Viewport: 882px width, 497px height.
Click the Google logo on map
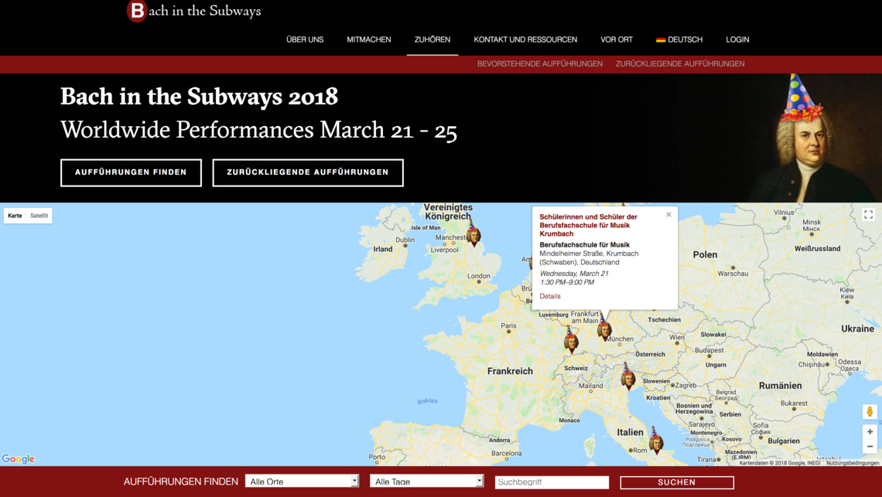point(18,459)
